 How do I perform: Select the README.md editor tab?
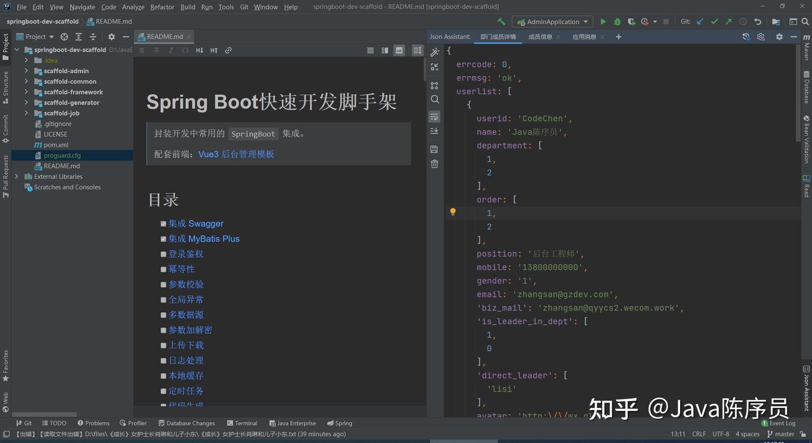pyautogui.click(x=164, y=37)
